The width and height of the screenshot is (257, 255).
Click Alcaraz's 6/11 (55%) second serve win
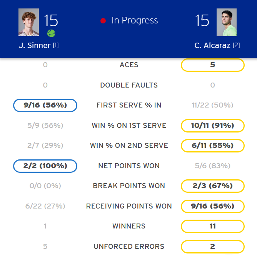tap(212, 146)
